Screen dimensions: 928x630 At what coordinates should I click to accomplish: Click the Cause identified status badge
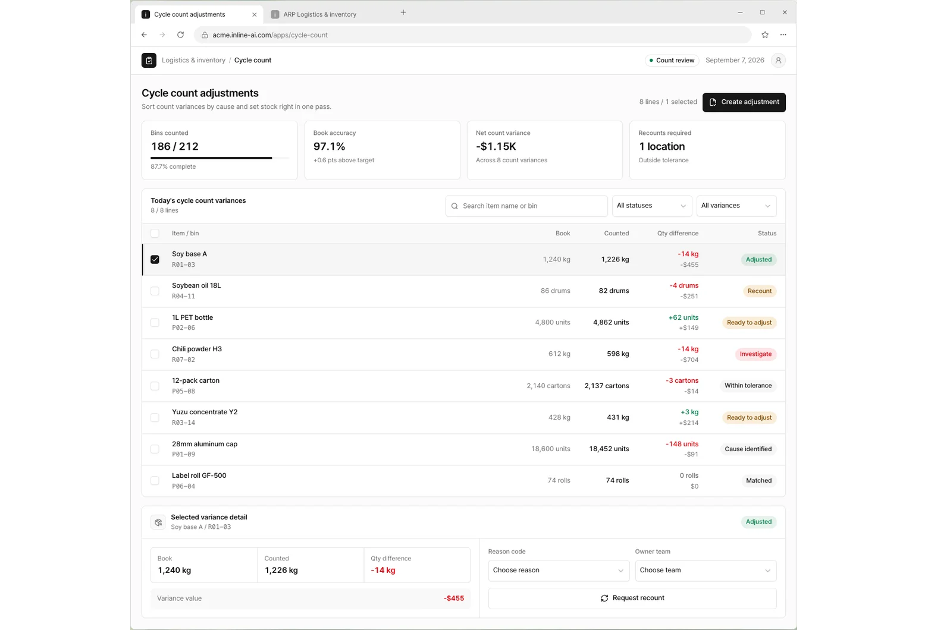pyautogui.click(x=748, y=449)
